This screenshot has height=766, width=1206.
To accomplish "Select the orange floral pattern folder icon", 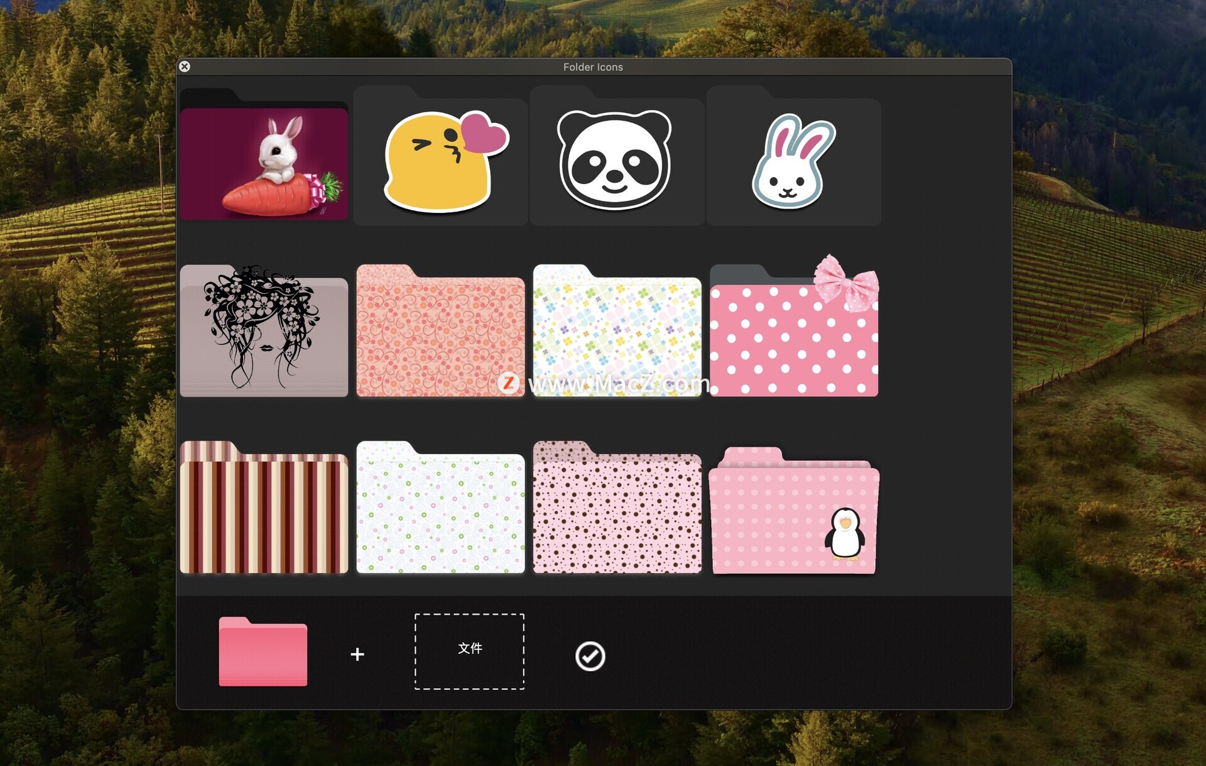I will (440, 331).
